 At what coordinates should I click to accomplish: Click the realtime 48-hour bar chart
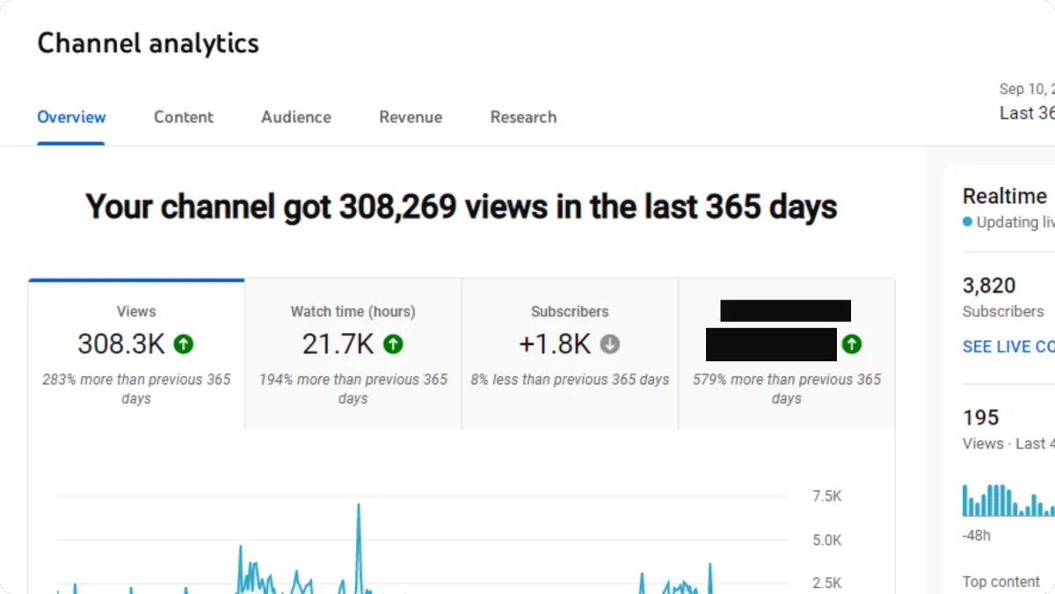coord(1008,499)
